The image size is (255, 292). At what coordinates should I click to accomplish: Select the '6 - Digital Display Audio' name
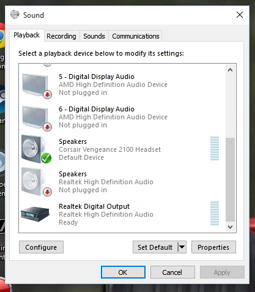click(x=97, y=109)
